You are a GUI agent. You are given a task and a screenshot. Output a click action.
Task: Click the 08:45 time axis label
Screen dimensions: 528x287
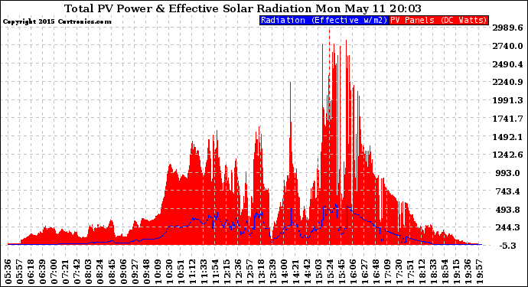[112, 271]
